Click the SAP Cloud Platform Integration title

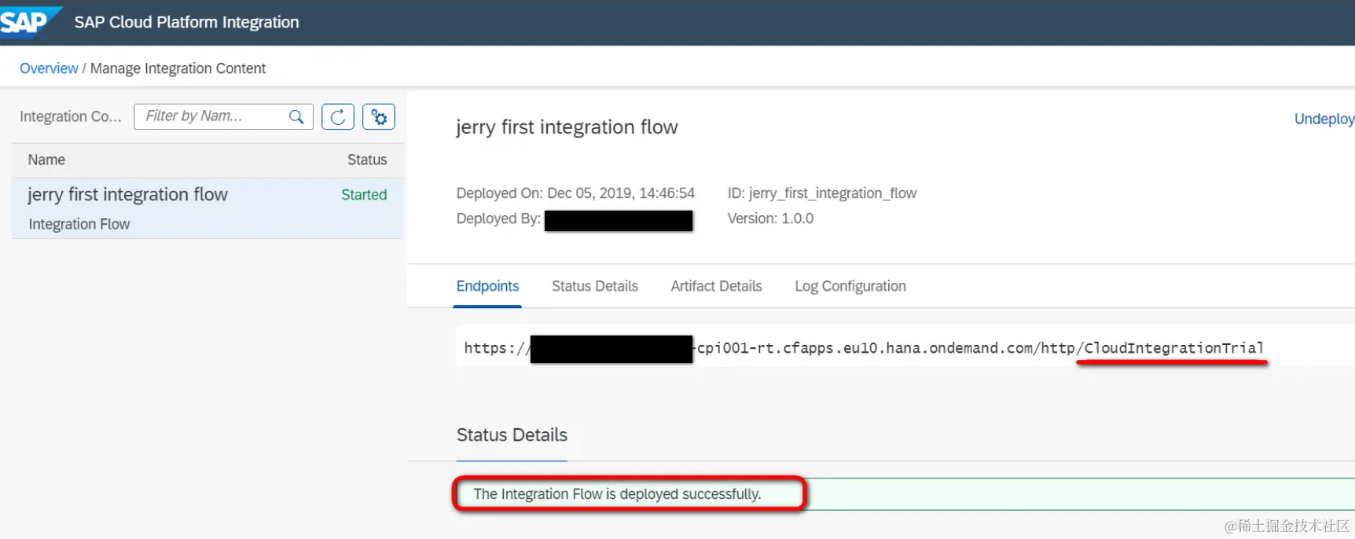pyautogui.click(x=186, y=22)
